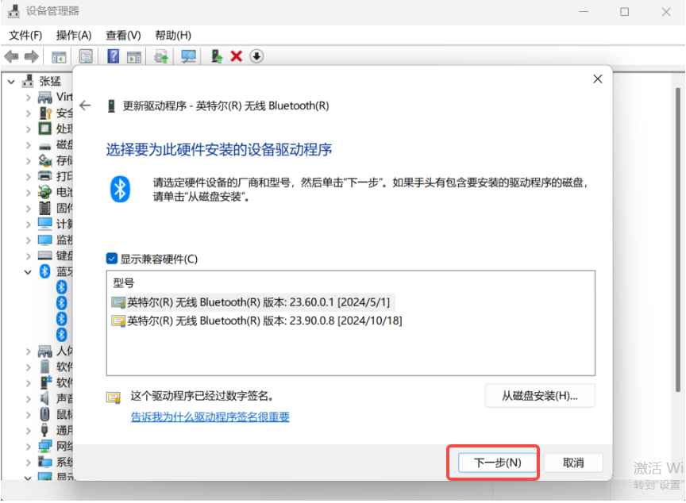Click the 下一步(N) button

click(497, 463)
